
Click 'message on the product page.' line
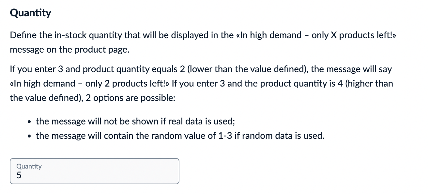pyautogui.click(x=70, y=50)
